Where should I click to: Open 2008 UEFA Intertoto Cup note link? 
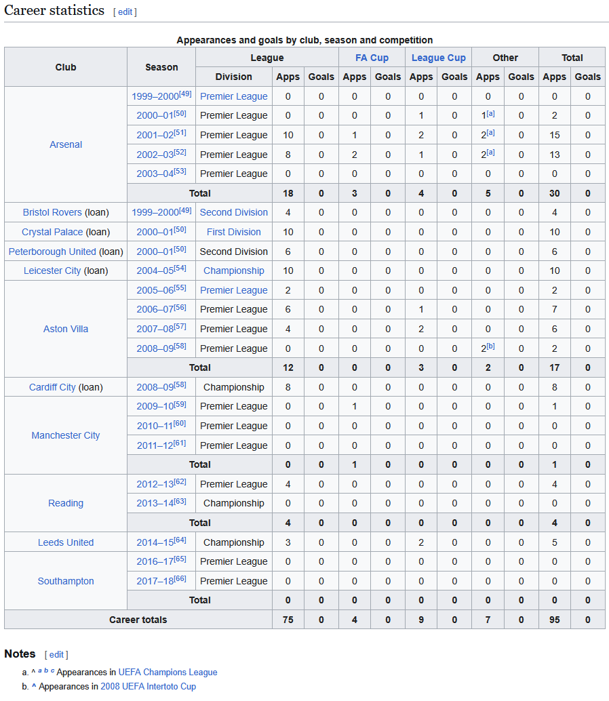point(148,687)
